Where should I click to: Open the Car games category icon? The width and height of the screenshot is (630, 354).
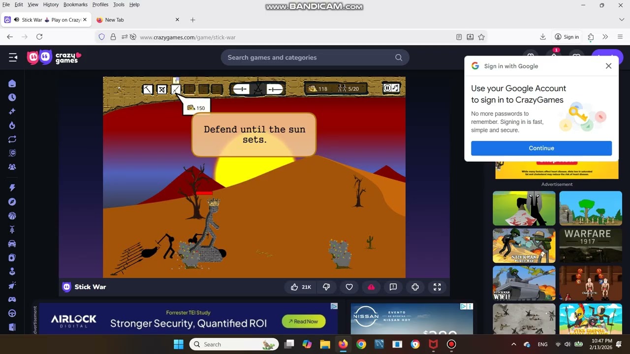tap(12, 243)
